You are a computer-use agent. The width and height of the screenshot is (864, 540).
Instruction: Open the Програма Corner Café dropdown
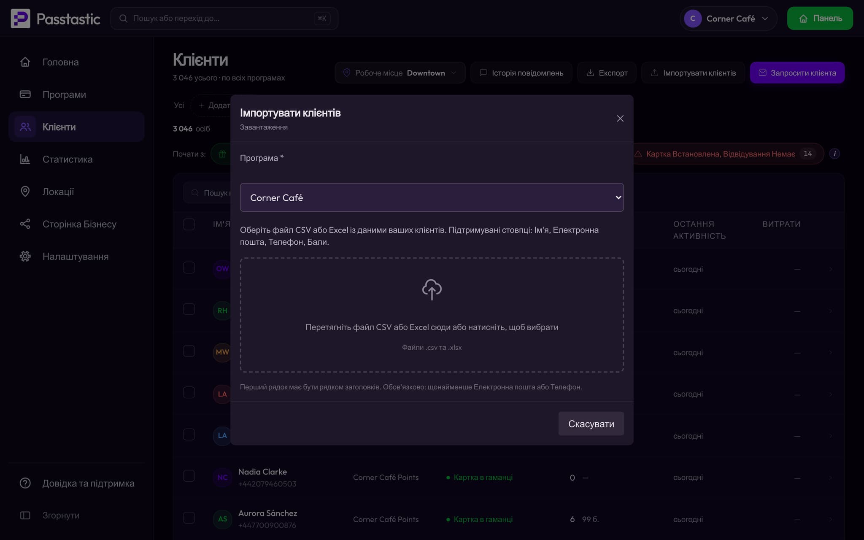point(432,197)
